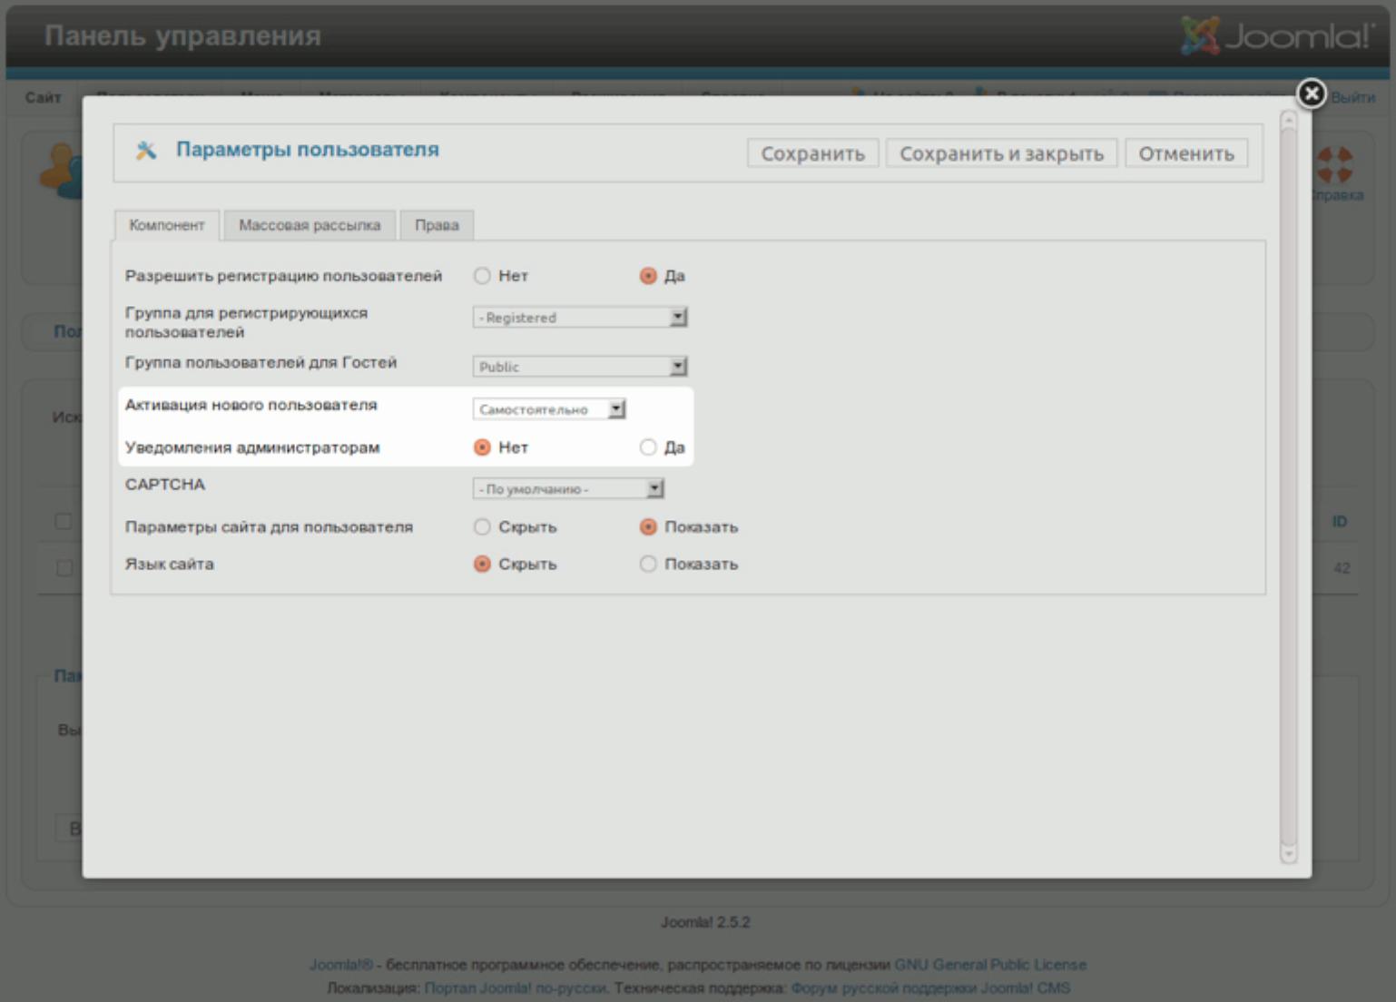Enable Да for Уведомления администраторам

(648, 447)
